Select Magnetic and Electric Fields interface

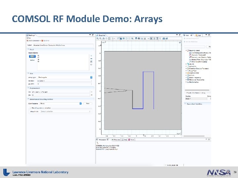pyautogui.click(x=200, y=57)
